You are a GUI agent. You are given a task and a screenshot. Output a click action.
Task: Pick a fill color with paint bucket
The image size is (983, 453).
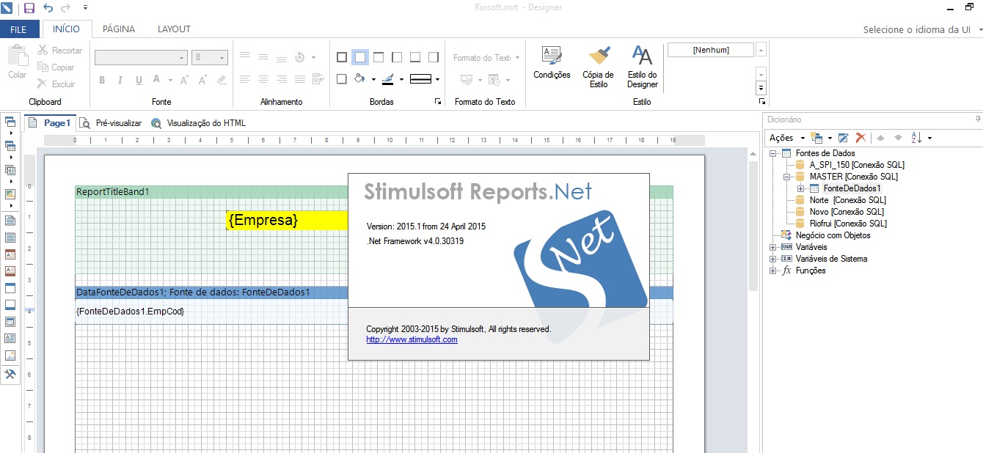pyautogui.click(x=359, y=79)
